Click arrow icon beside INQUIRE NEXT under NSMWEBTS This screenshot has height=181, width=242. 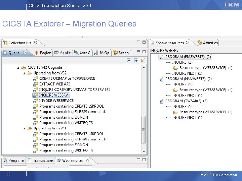pos(168,96)
